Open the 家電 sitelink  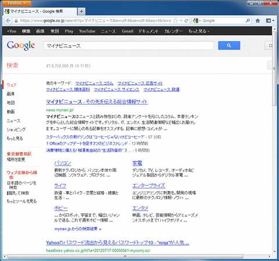[x=137, y=163]
